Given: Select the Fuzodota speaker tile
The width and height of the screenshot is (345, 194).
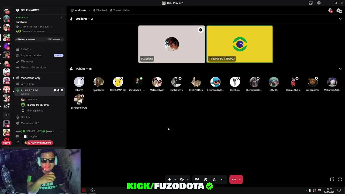Looking at the screenshot, I should 172,44.
